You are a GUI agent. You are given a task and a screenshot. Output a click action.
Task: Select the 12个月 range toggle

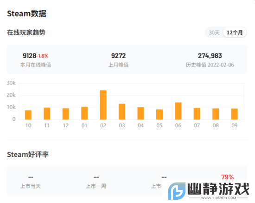click(x=235, y=33)
